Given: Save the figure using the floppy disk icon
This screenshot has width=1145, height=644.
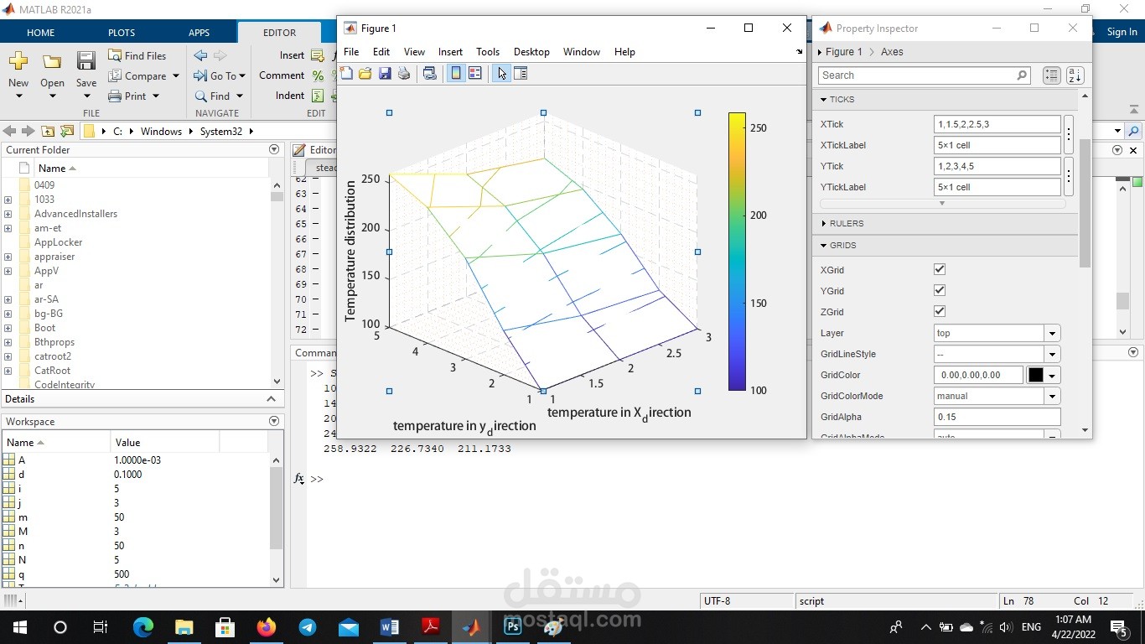Looking at the screenshot, I should [385, 73].
